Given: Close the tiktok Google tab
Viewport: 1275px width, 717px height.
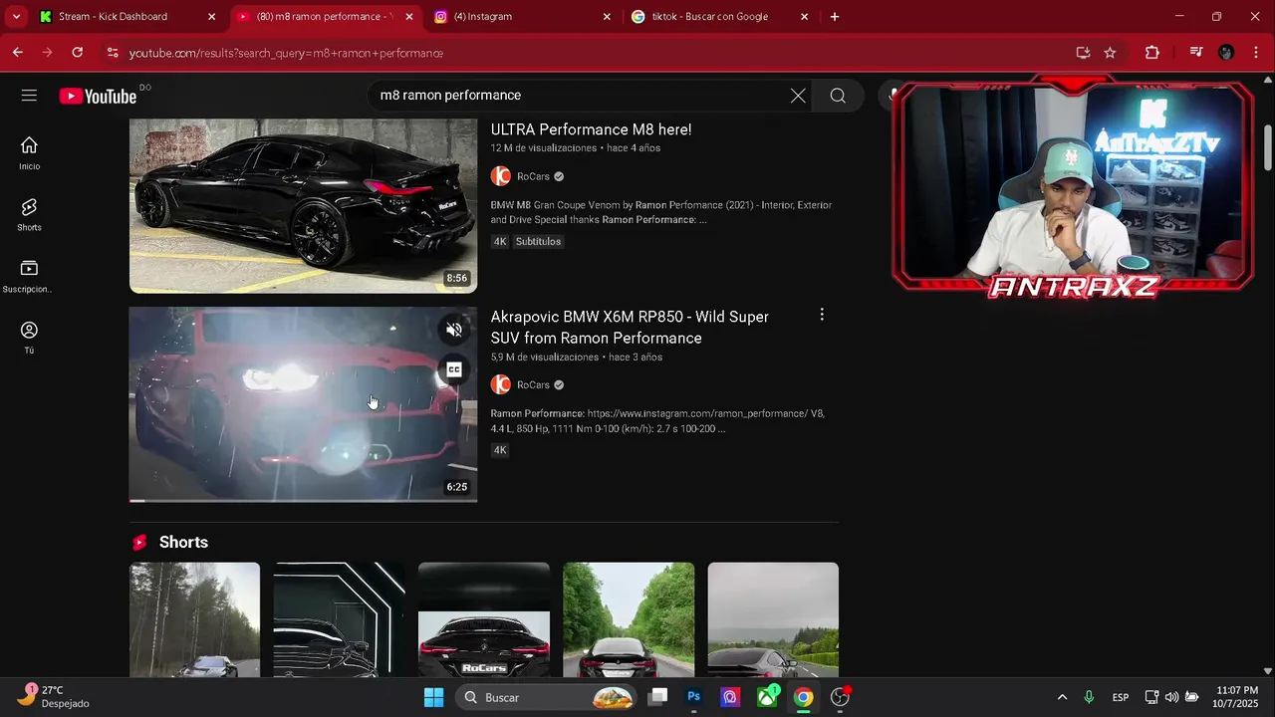Looking at the screenshot, I should point(805,17).
